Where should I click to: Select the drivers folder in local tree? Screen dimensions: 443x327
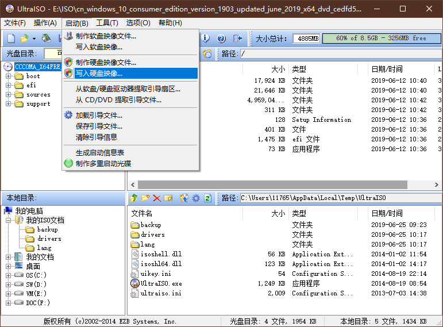coord(49,238)
